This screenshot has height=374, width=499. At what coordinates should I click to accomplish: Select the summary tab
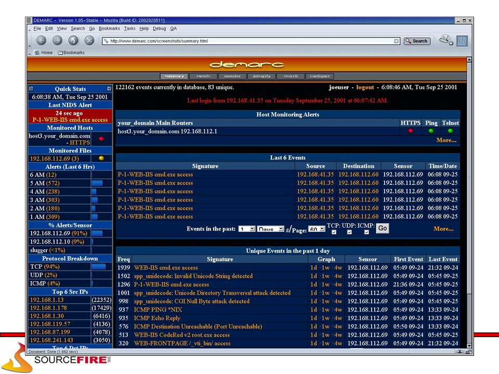[x=174, y=76]
